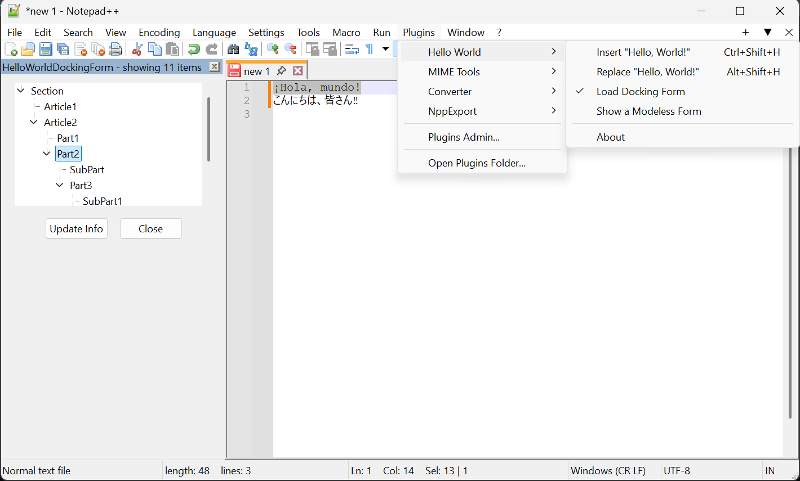Viewport: 800px width, 481px height.
Task: Collapse the Article2 tree node
Action: pyautogui.click(x=34, y=122)
